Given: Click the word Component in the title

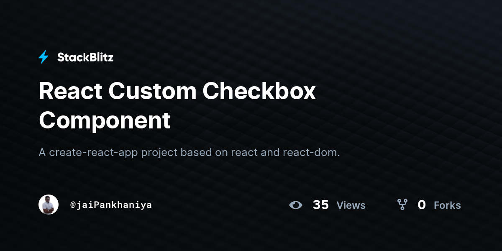Looking at the screenshot, I should 105,120.
